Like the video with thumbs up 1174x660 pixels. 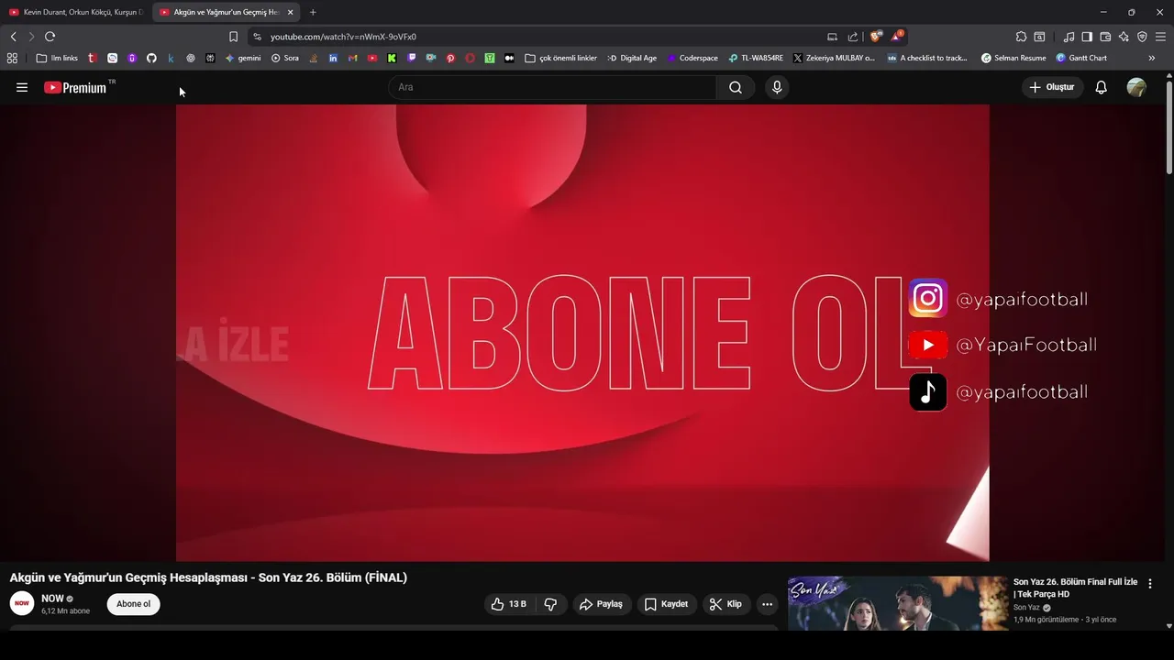tap(509, 604)
